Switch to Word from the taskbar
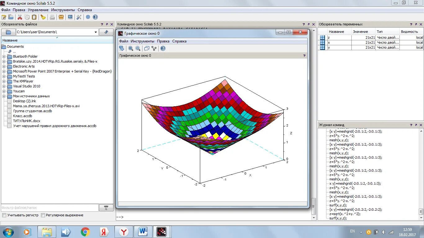The width and height of the screenshot is (424, 238). (143, 232)
